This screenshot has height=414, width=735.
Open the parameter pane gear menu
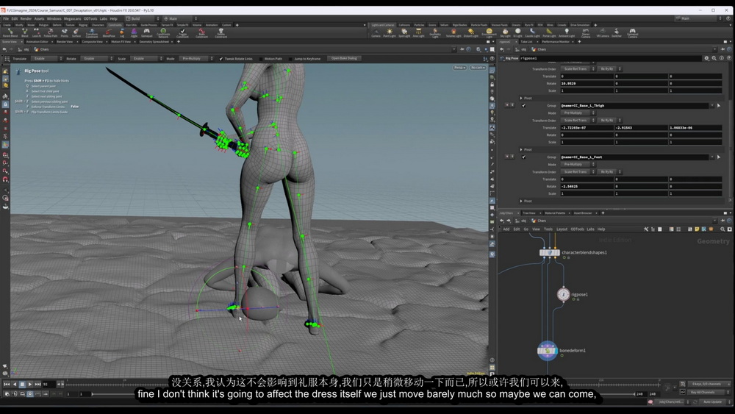pos(706,58)
